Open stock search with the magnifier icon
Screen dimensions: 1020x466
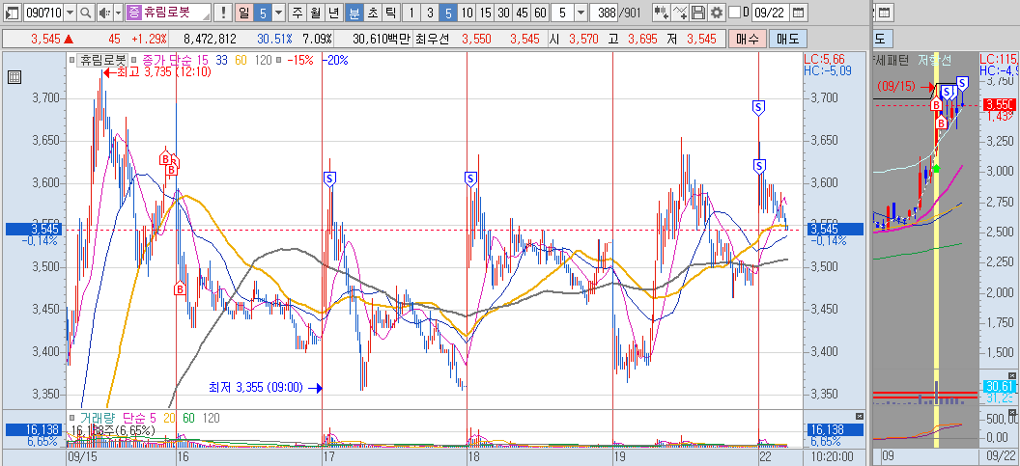85,13
